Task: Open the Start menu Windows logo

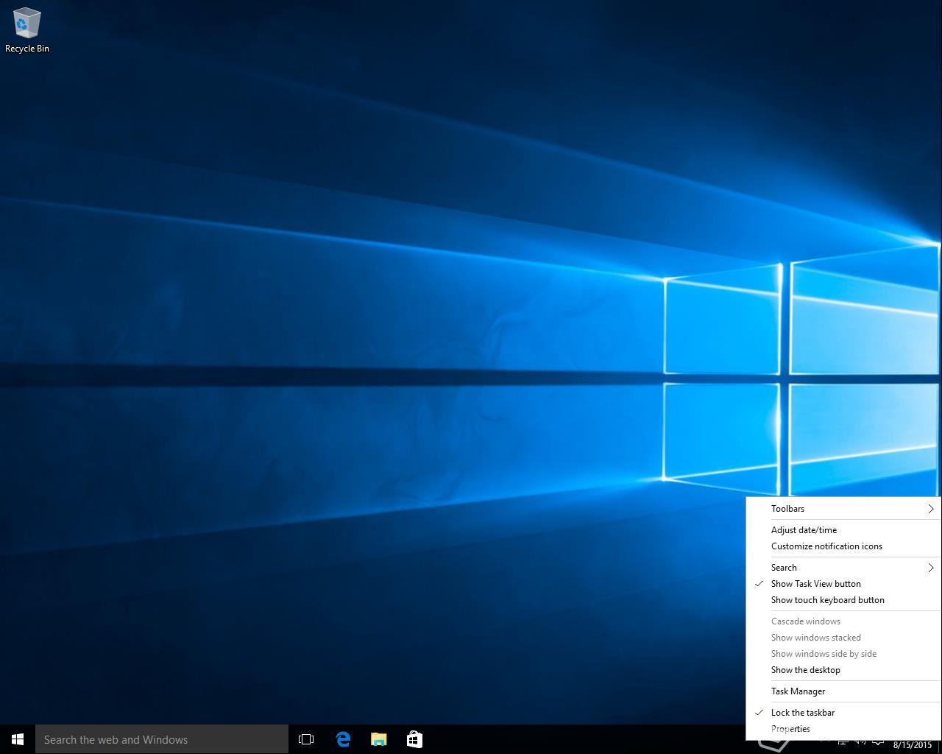Action: (x=18, y=739)
